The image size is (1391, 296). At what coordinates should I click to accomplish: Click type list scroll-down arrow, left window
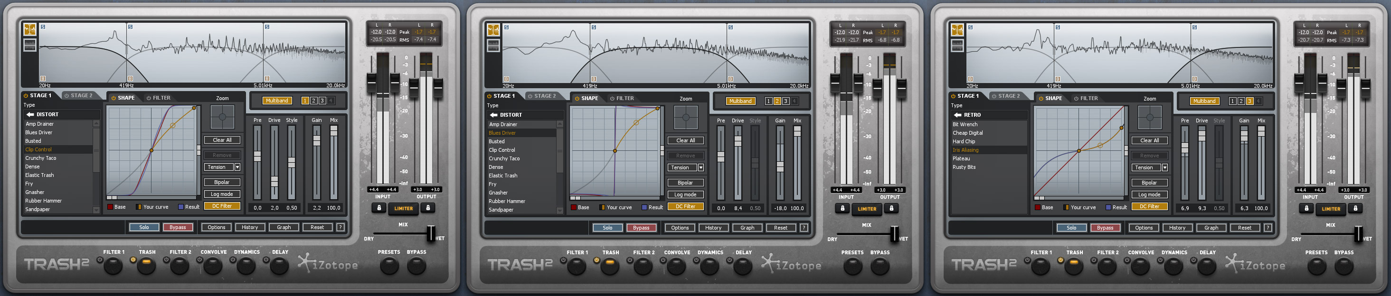pyautogui.click(x=96, y=210)
